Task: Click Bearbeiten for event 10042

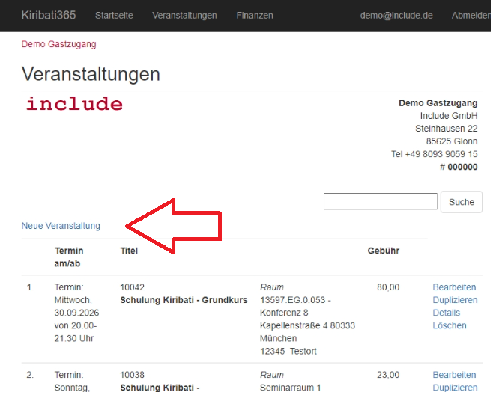Action: pyautogui.click(x=454, y=287)
